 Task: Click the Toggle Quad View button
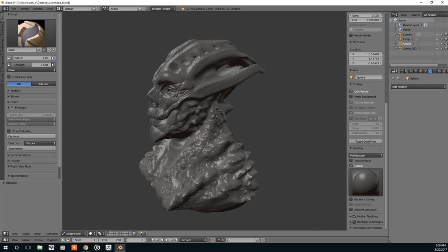[366, 141]
